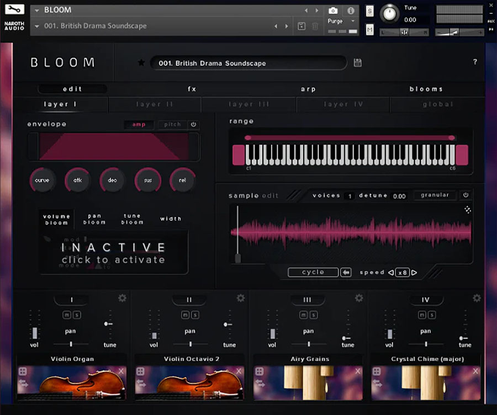Open sample browser grid icon on Violin Organ
497x415 pixels.
[23, 371]
